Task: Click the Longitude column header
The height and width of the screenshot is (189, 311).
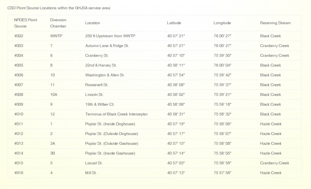Action: click(x=222, y=23)
